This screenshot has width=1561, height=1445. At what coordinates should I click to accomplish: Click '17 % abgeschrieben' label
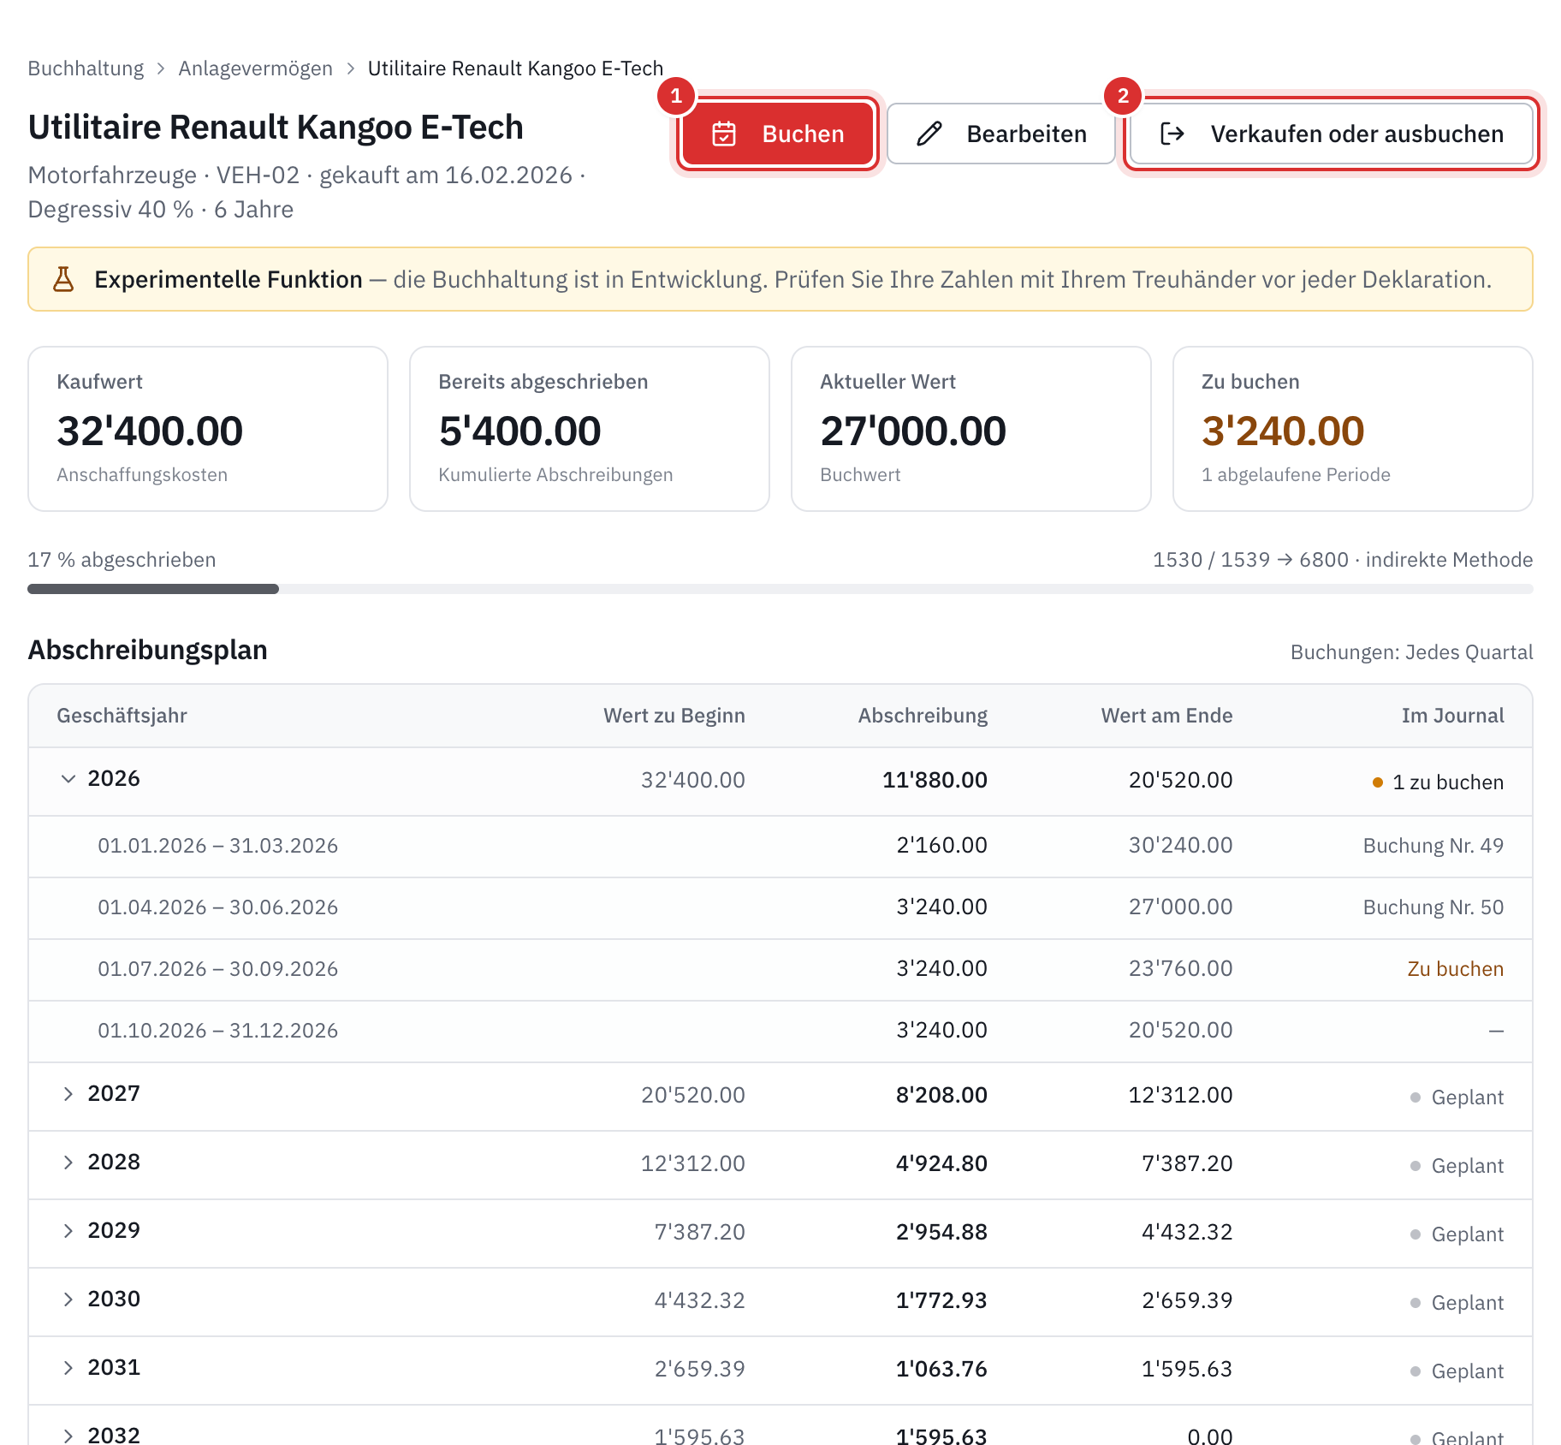122,560
